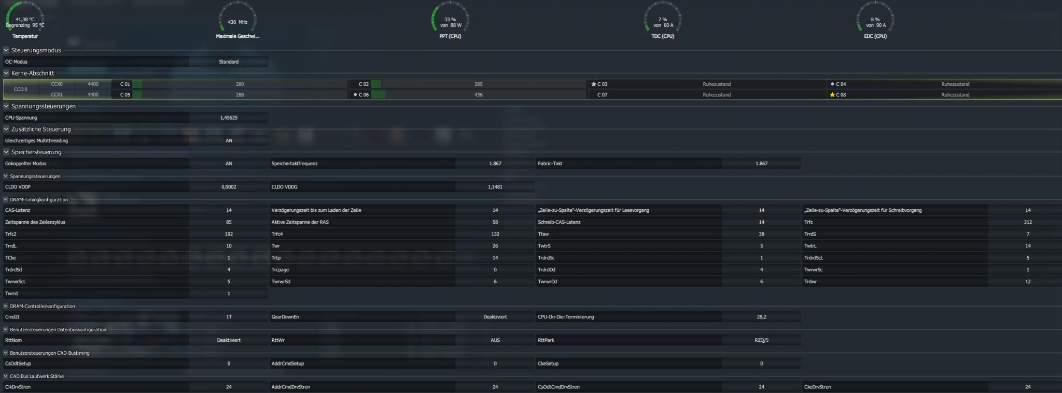Viewport: 1062px width, 393px height.
Task: Click the C 06 core bar showing 436
Action: click(479, 95)
